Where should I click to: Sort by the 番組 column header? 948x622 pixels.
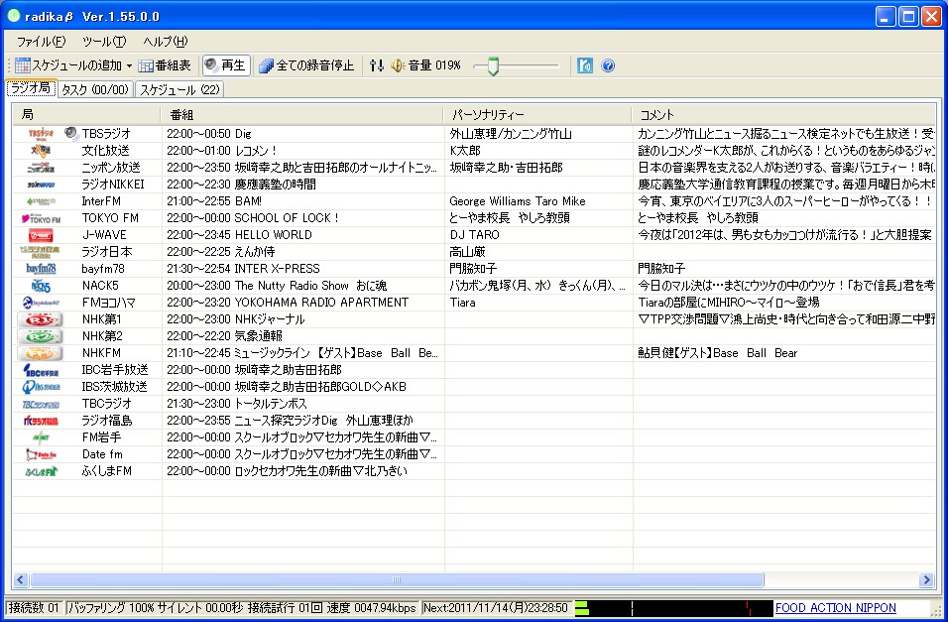(x=302, y=114)
